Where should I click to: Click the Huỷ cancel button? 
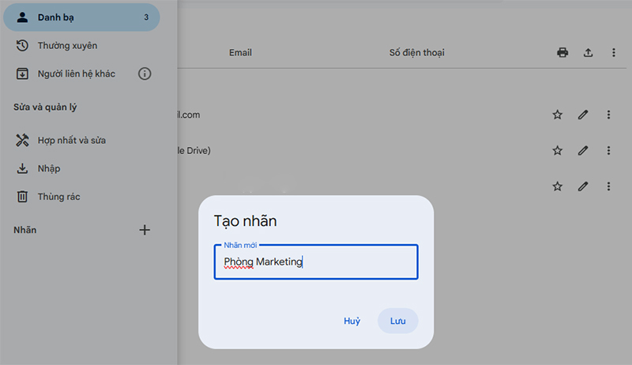coord(352,321)
